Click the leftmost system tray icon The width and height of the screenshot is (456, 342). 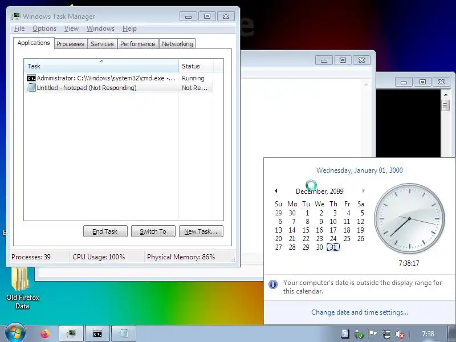[x=345, y=334]
